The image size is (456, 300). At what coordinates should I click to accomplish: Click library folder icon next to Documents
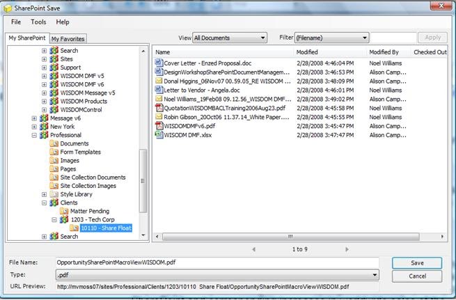click(x=54, y=143)
